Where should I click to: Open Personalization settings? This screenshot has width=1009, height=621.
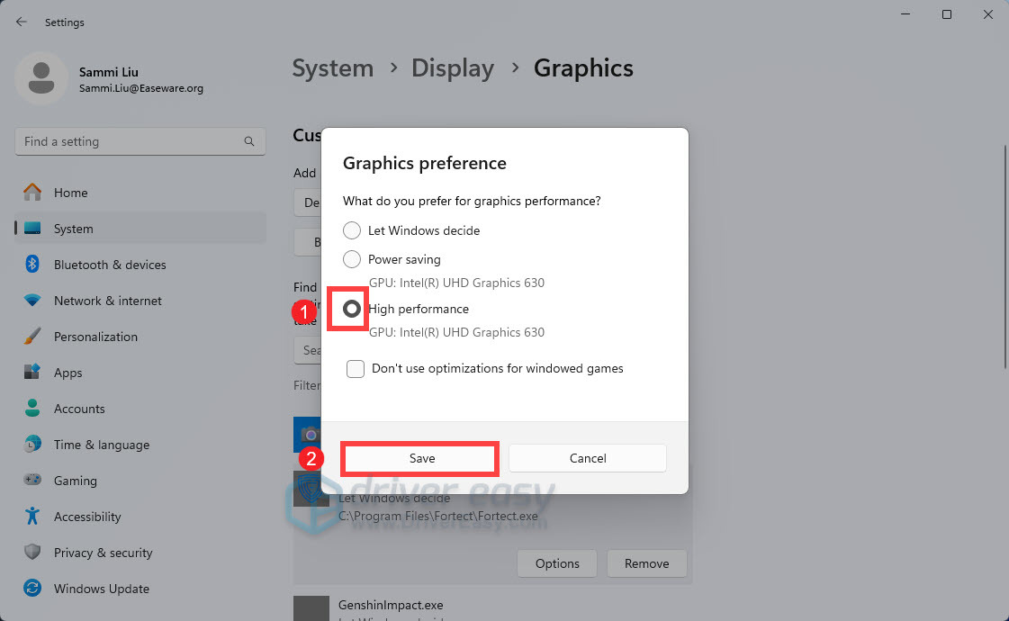pyautogui.click(x=32, y=337)
